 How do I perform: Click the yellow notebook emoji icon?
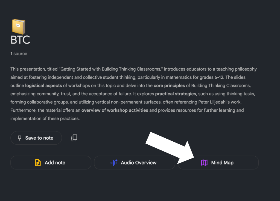click(19, 27)
